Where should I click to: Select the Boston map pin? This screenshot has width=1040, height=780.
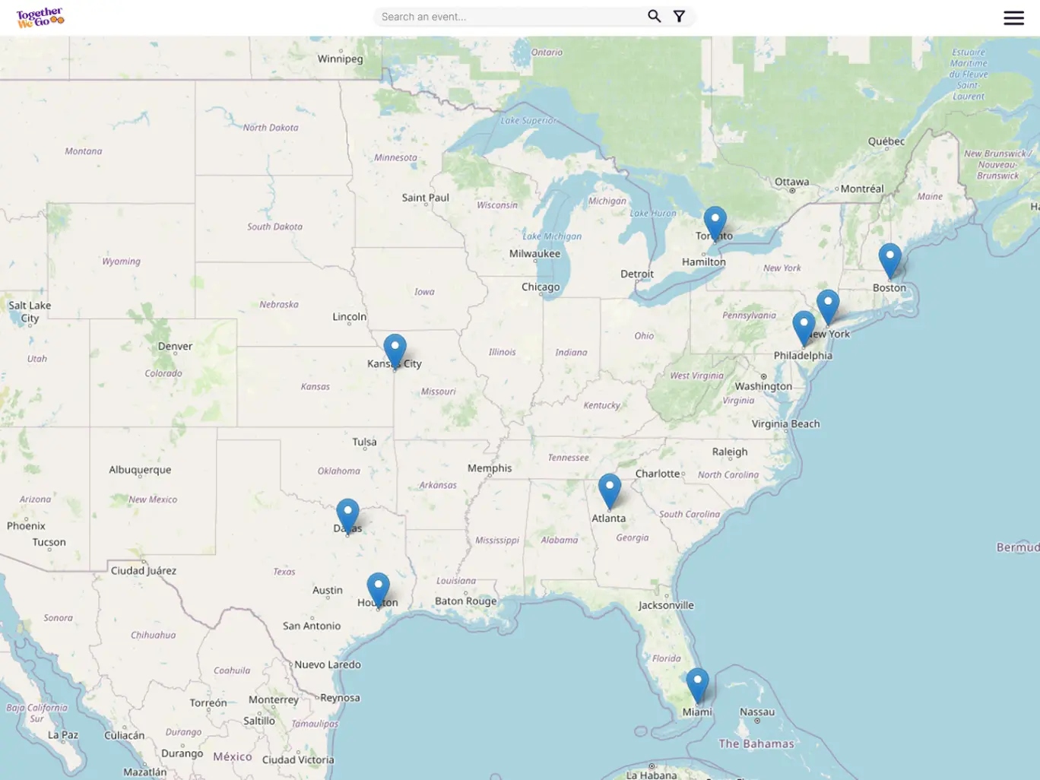point(889,259)
